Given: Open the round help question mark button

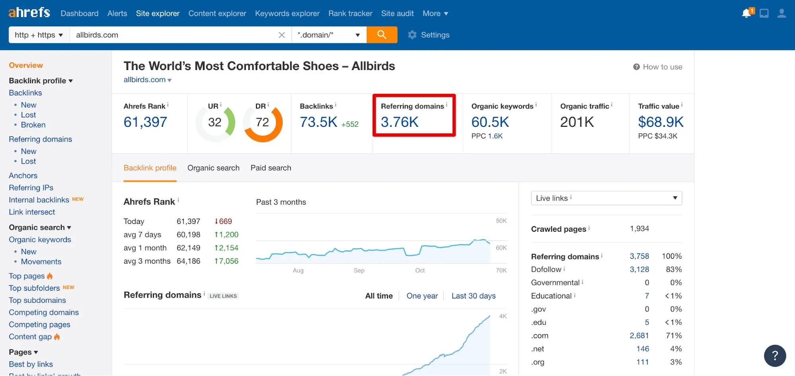Looking at the screenshot, I should pos(774,355).
